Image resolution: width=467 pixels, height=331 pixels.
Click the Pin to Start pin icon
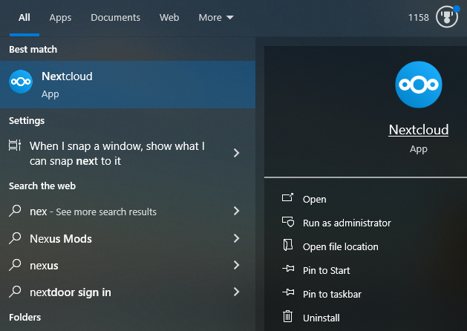[288, 269]
